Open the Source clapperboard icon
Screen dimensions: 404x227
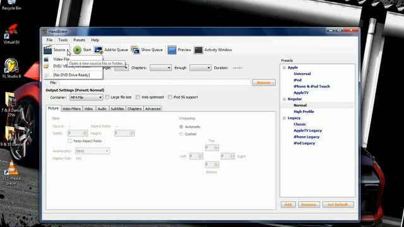(x=48, y=50)
